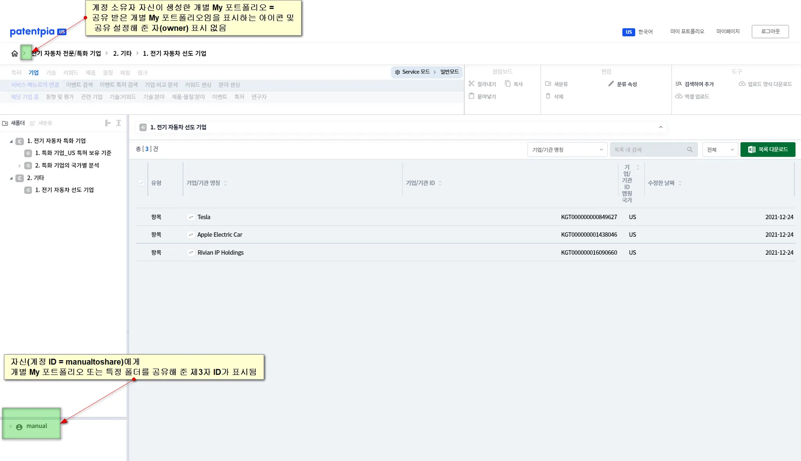Expand the 2. 특화 기업의 국가별 분석 tree node
Image resolution: width=801 pixels, height=461 pixels.
pyautogui.click(x=20, y=166)
